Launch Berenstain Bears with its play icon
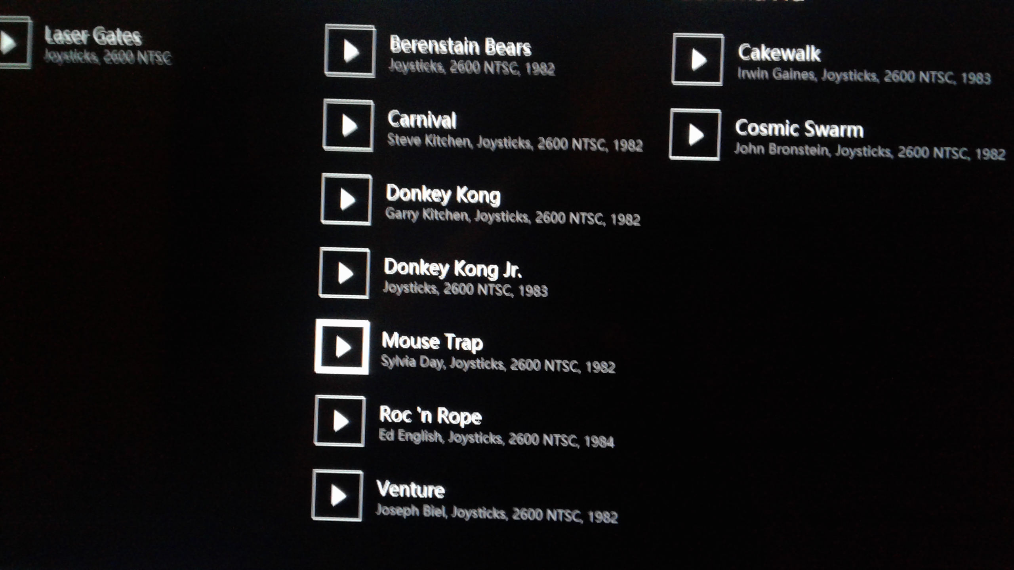This screenshot has height=570, width=1014. click(350, 51)
